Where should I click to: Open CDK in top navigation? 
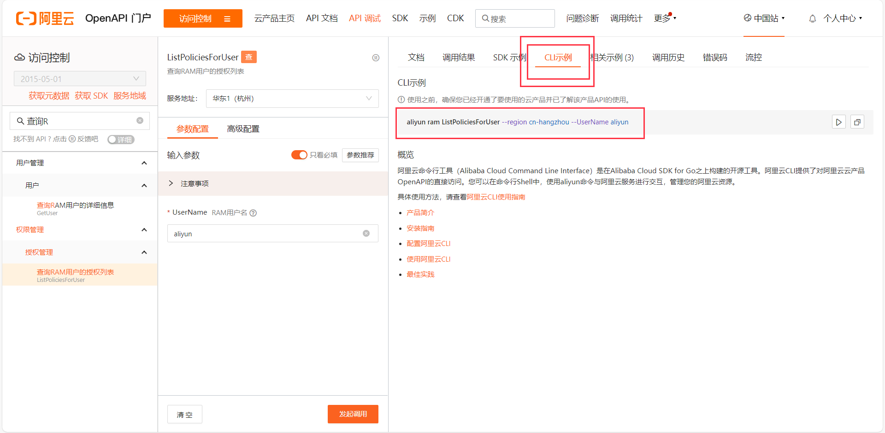click(x=455, y=18)
